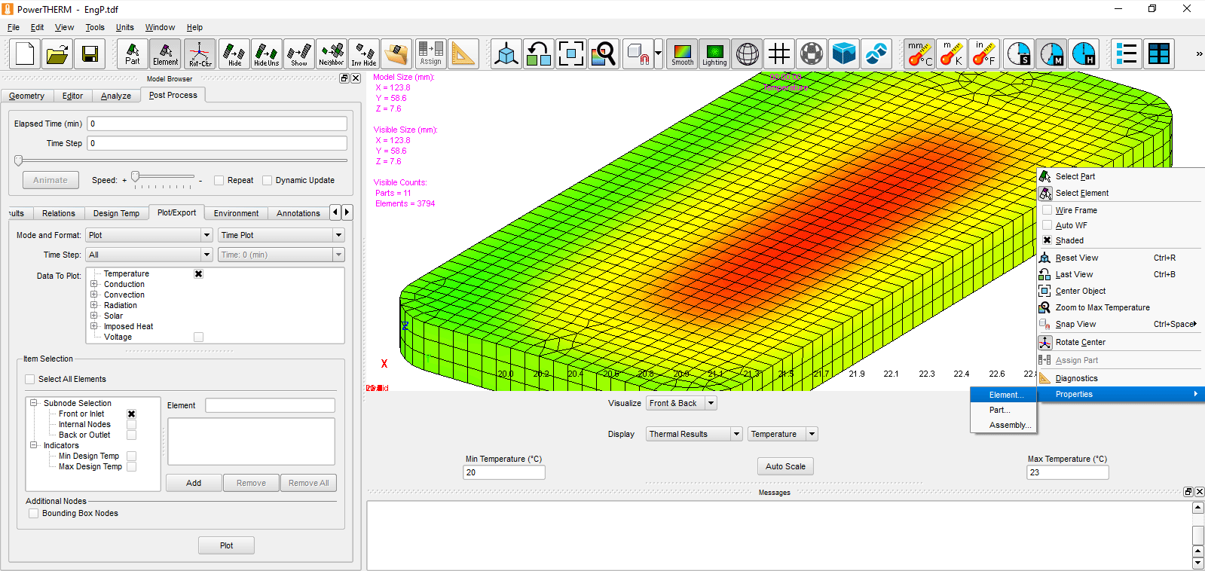
Task: Click the Plot button at panel bottom
Action: 226,545
